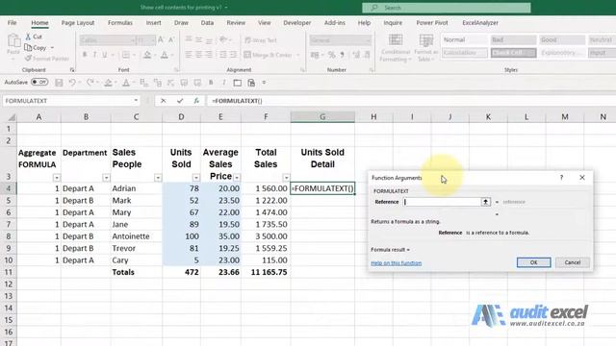Image resolution: width=616 pixels, height=346 pixels.
Task: Click the Reference input field
Action: [x=442, y=202]
